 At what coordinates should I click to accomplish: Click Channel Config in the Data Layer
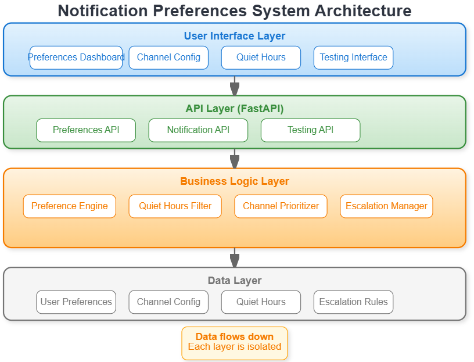pyautogui.click(x=168, y=302)
